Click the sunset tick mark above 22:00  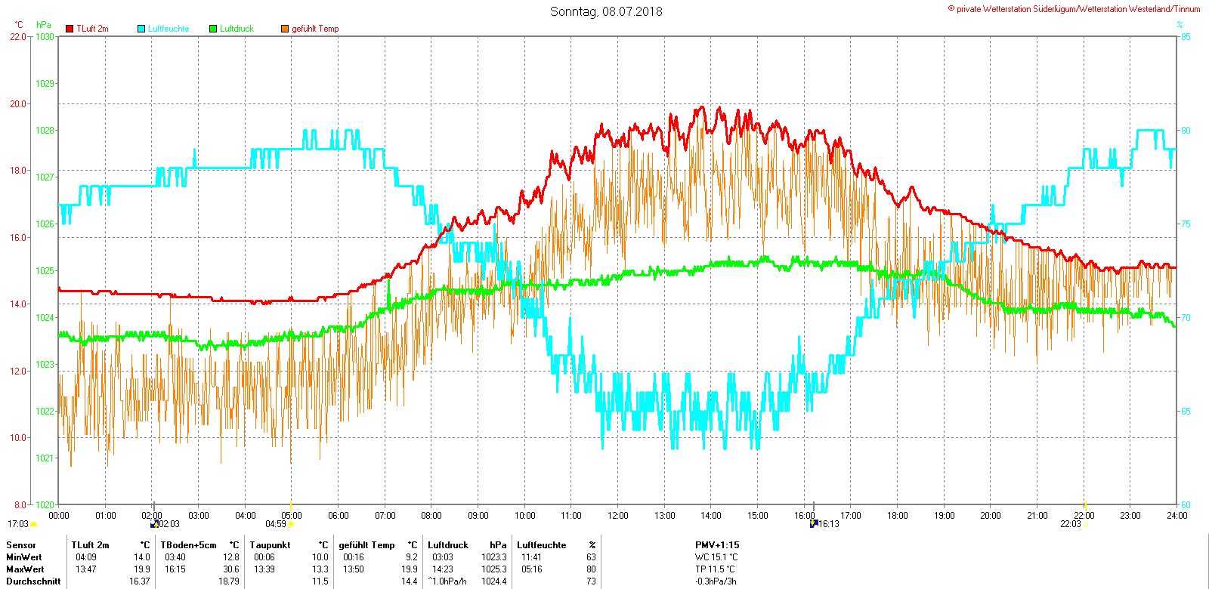[1085, 504]
